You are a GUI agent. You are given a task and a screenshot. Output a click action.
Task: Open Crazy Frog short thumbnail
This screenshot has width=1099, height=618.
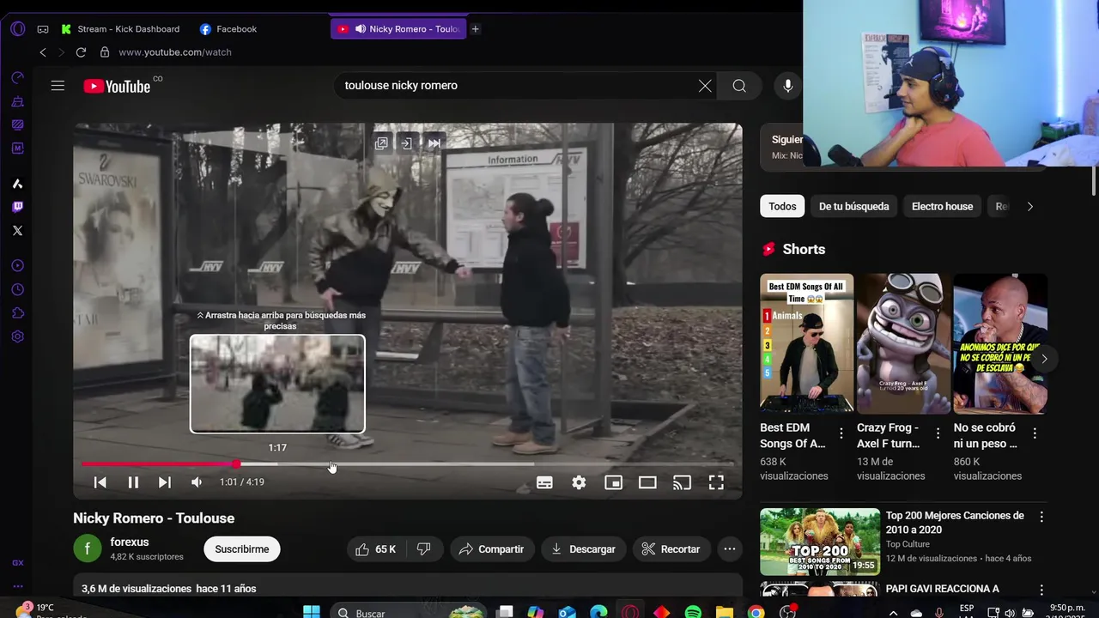pyautogui.click(x=903, y=343)
